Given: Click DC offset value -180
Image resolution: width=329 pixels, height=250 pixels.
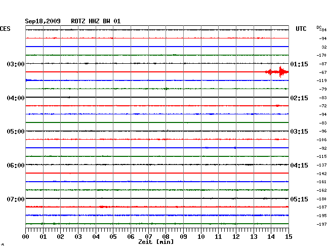Looking at the screenshot, I should pyautogui.click(x=321, y=199).
